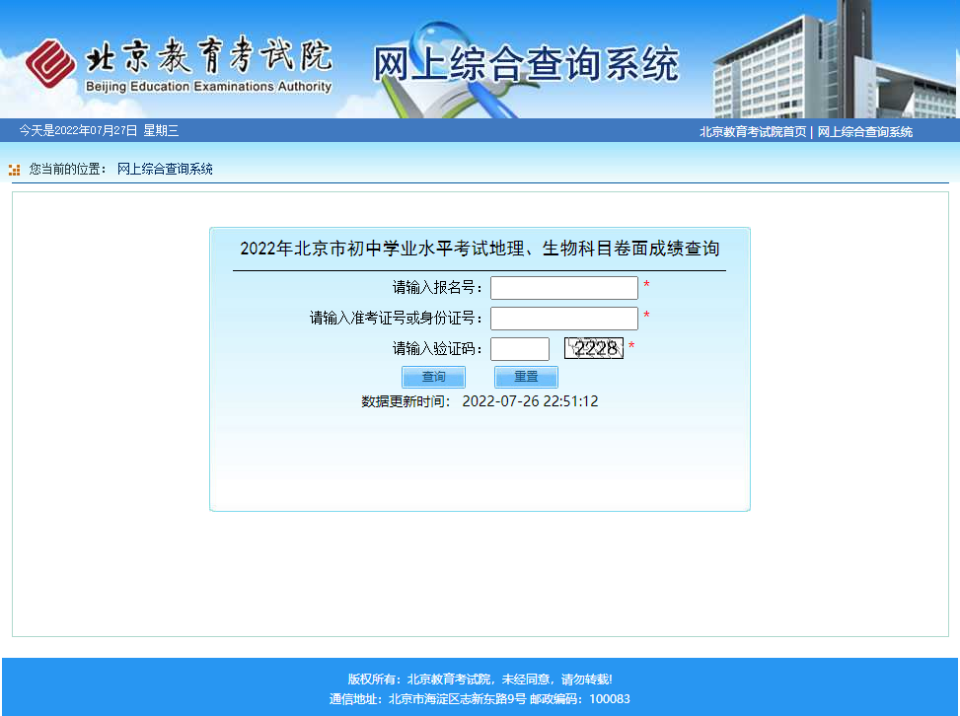Open the 北京教育考试院首页 link
Viewport: 960px width, 716px height.
point(753,132)
